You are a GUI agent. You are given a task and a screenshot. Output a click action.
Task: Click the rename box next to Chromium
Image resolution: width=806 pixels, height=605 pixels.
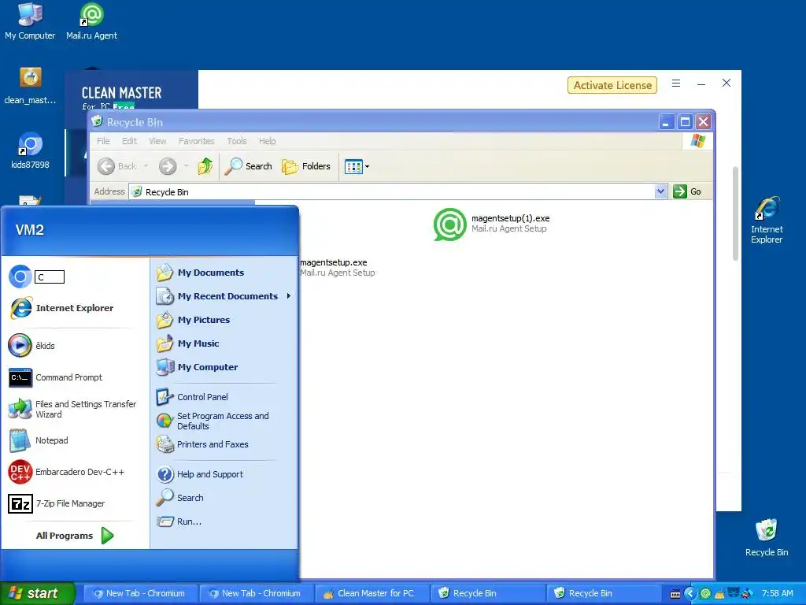click(50, 277)
